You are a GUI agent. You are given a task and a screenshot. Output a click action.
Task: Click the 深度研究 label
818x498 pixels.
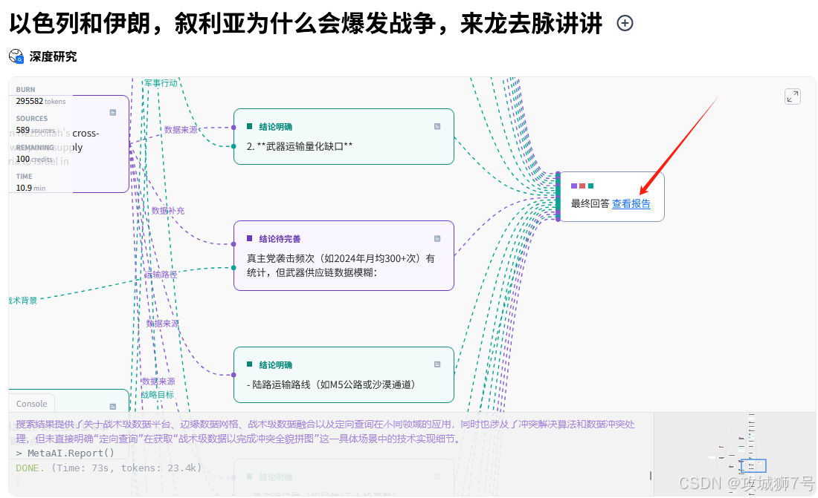coord(54,56)
